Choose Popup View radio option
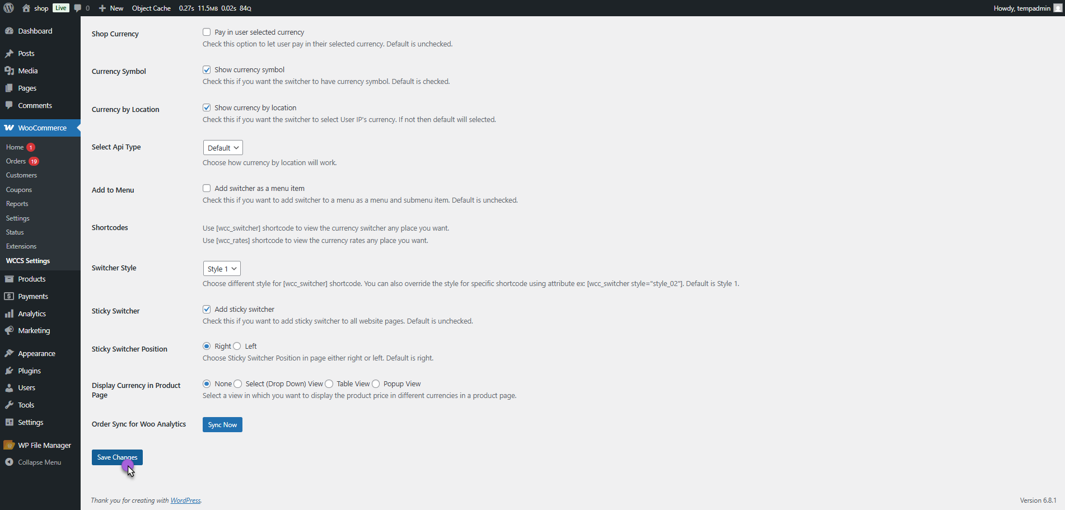 pyautogui.click(x=376, y=384)
